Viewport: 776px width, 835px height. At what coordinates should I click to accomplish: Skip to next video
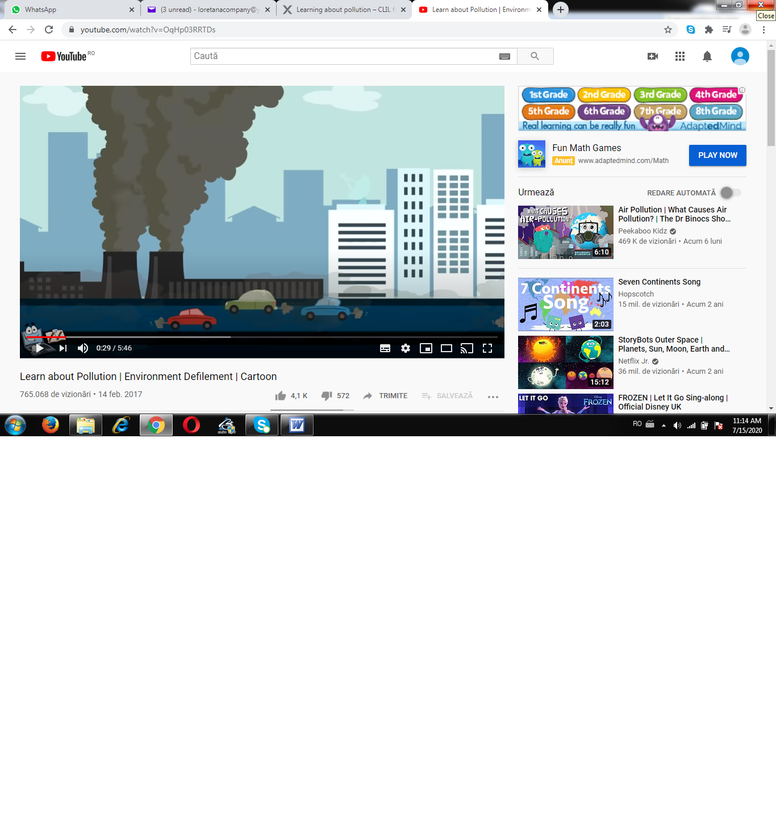(x=63, y=348)
